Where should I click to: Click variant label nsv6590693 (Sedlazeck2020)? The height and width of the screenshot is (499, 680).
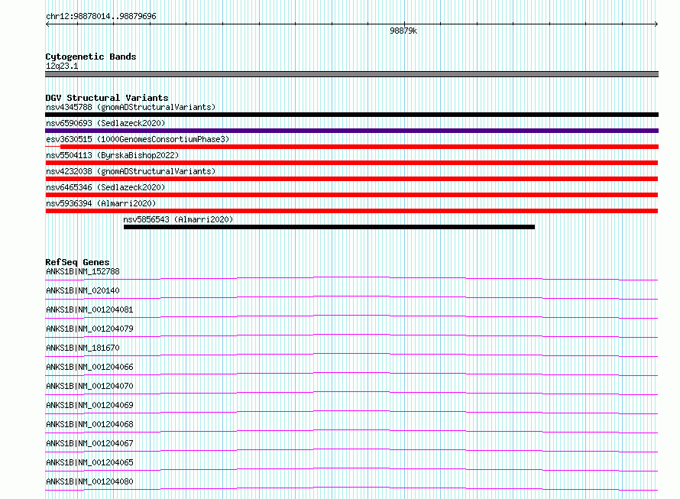point(105,123)
